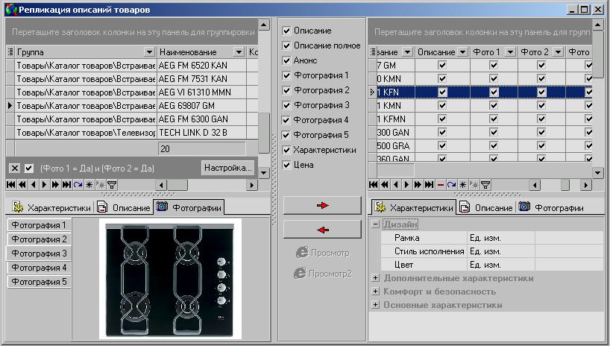Viewport: 610px width, 346px height.
Task: Refresh data in right grid navigator
Action: click(x=451, y=185)
